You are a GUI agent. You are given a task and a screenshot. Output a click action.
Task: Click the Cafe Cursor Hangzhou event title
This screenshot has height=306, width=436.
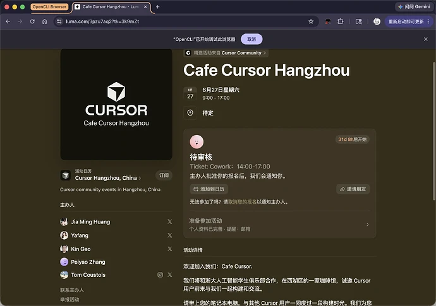coord(267,70)
